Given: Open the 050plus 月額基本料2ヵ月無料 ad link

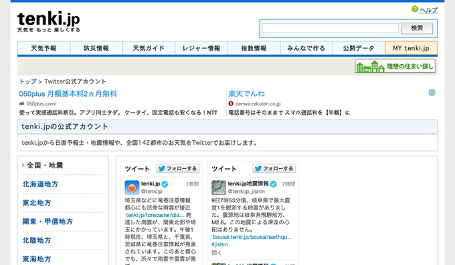Looking at the screenshot, I should point(68,94).
